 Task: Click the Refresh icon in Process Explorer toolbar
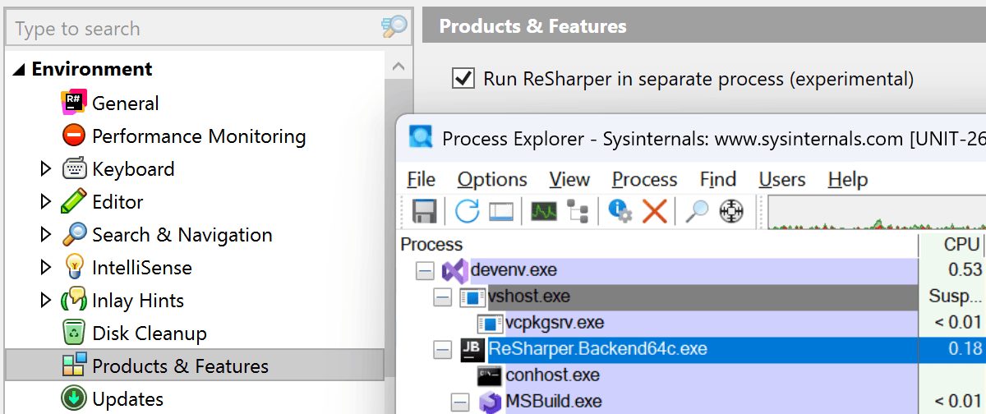pyautogui.click(x=467, y=211)
